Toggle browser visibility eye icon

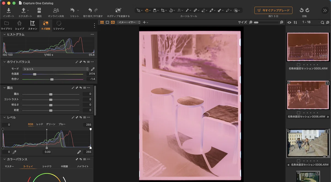pyautogui.click(x=289, y=23)
